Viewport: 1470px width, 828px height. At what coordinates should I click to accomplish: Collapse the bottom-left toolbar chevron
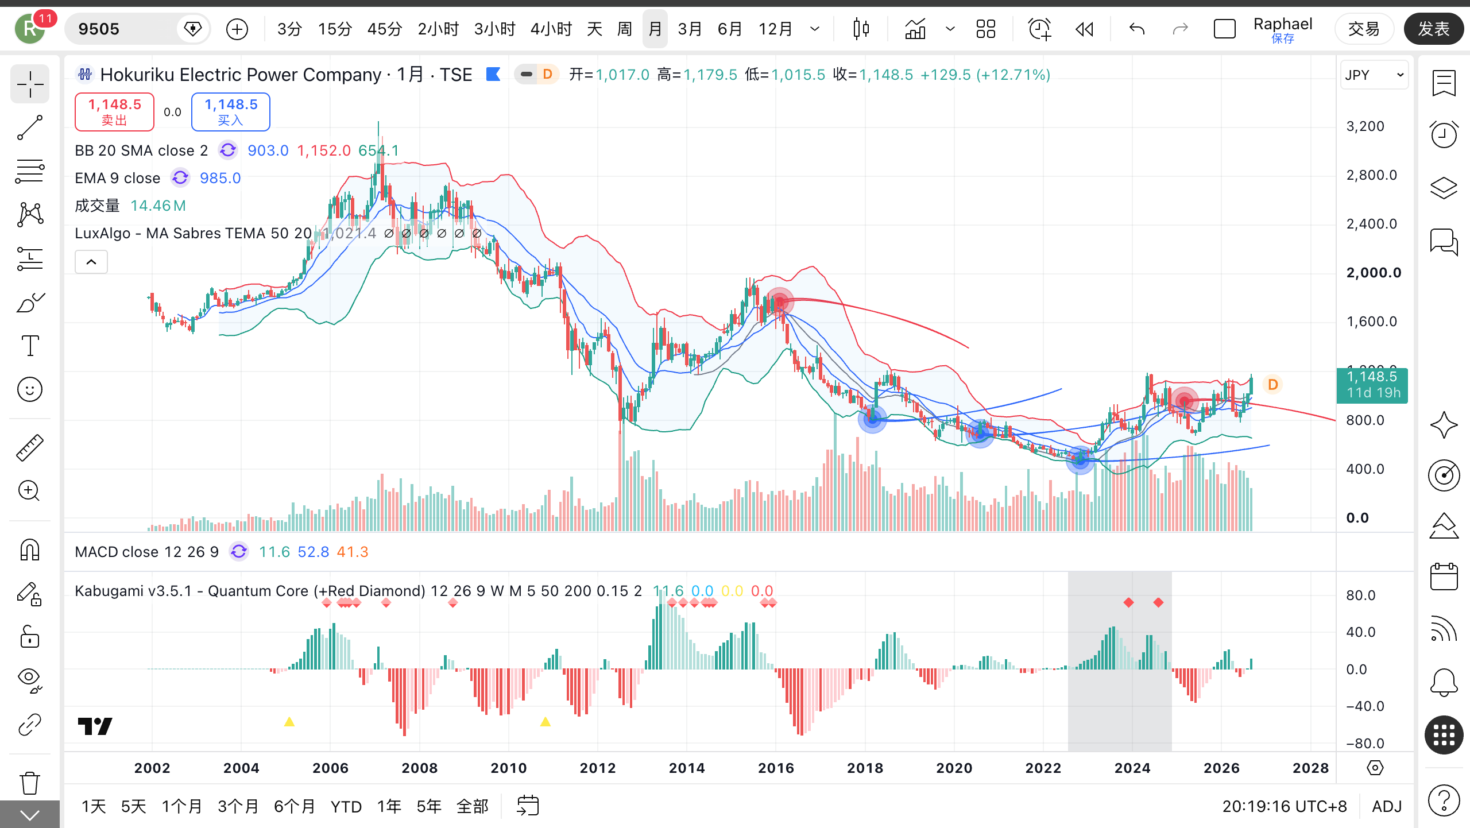(30, 814)
